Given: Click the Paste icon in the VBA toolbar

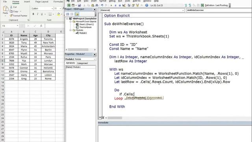Looking at the screenshot, I should [93, 5].
